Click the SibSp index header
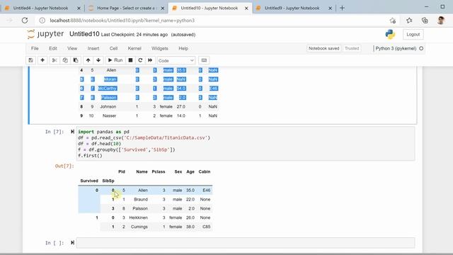The width and height of the screenshot is (453, 255). pyautogui.click(x=108, y=181)
